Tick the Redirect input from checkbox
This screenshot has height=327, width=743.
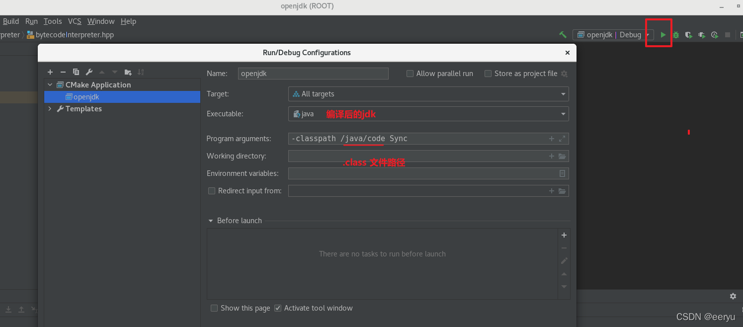[212, 191]
